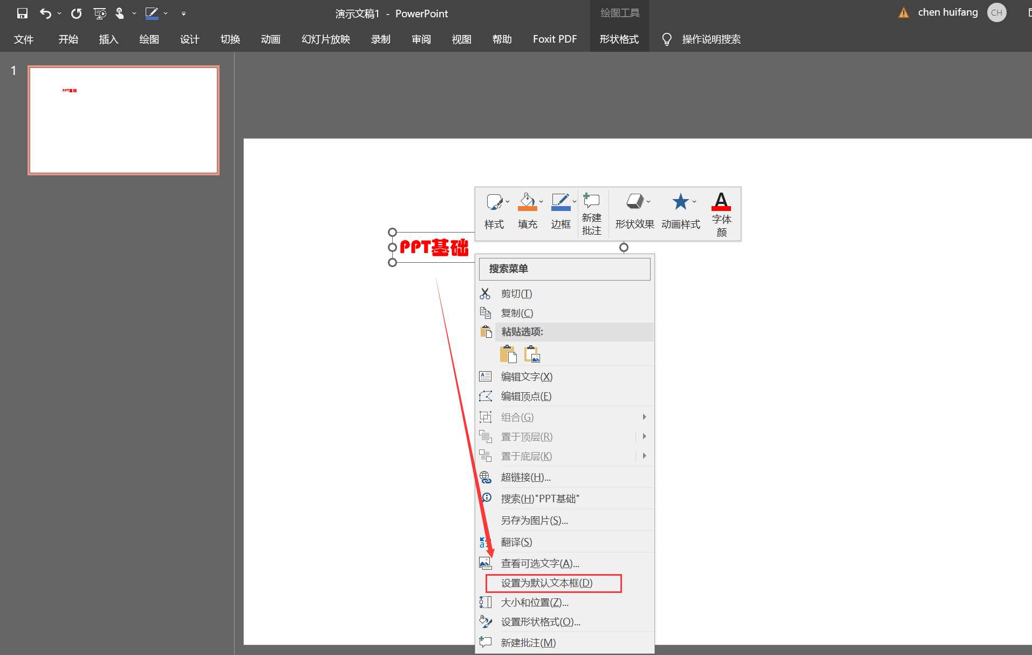Open the 绘图 ribbon tab
Screen dimensions: 1032x655
[149, 39]
